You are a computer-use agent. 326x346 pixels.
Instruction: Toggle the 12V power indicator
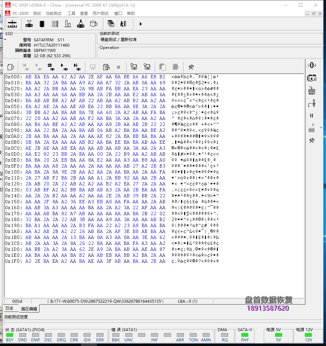click(308, 335)
